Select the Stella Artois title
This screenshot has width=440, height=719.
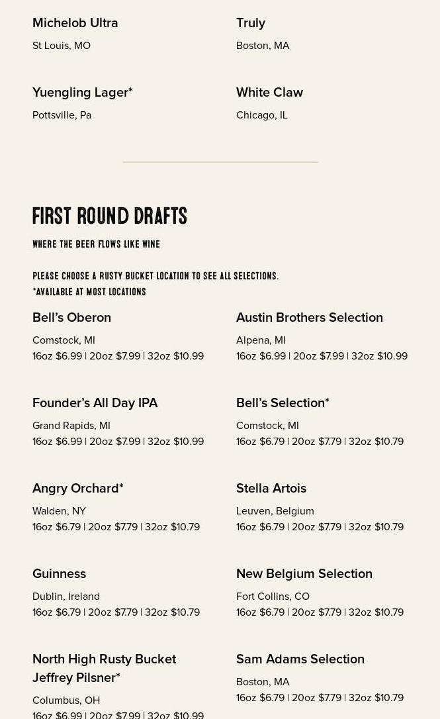[x=271, y=489]
